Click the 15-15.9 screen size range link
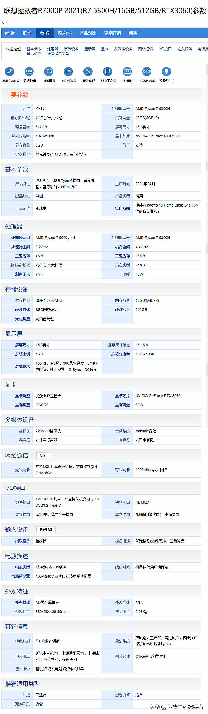Screen dimensions: 208x714 142,345
